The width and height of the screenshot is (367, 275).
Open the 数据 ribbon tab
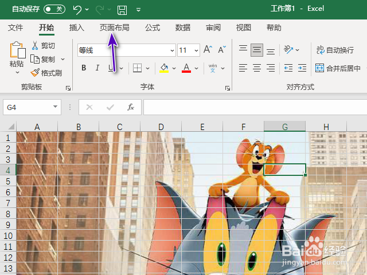click(x=183, y=27)
